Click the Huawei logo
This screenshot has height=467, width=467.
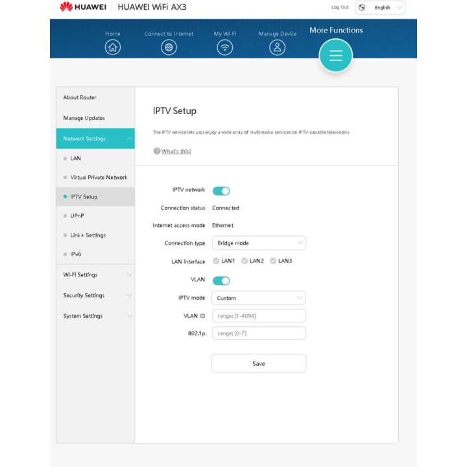point(83,6)
